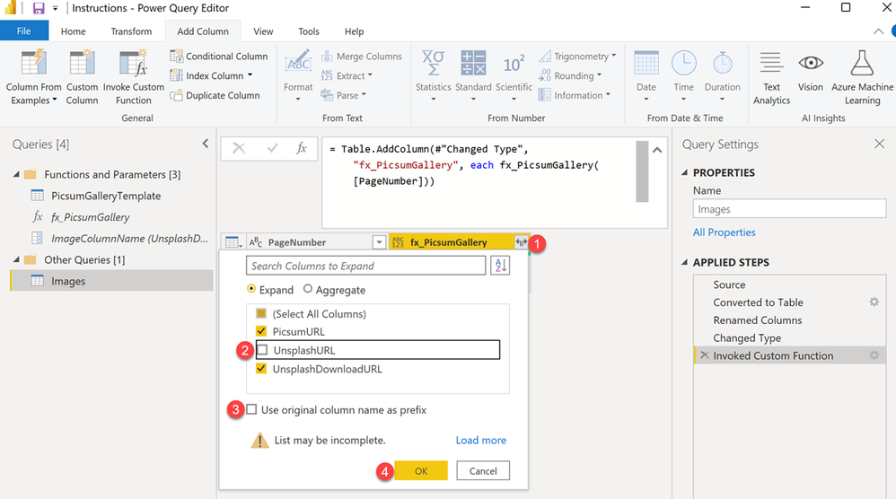Click the fx insert step icon
The height and width of the screenshot is (499, 896).
[x=302, y=148]
